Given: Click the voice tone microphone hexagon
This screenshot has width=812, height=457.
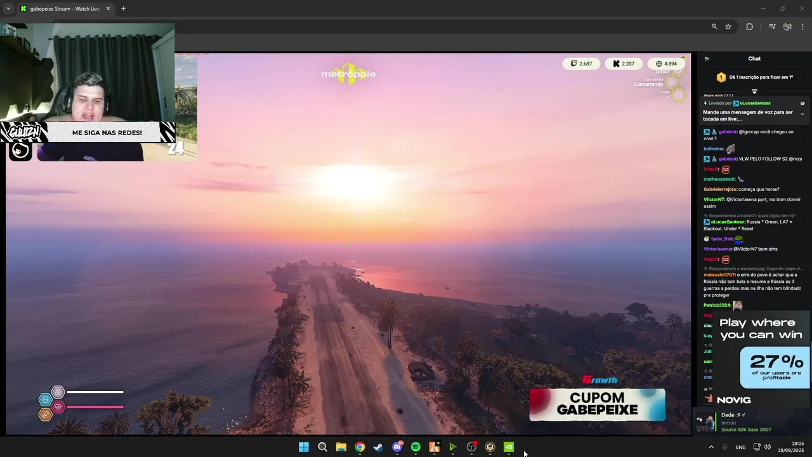Looking at the screenshot, I should pos(672,83).
